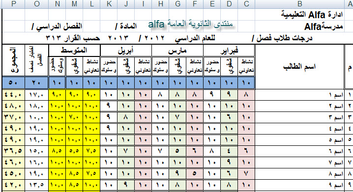Screen dimensions: 353x192
Task: Click the درجات طلاب فصل label
Action: [282, 38]
